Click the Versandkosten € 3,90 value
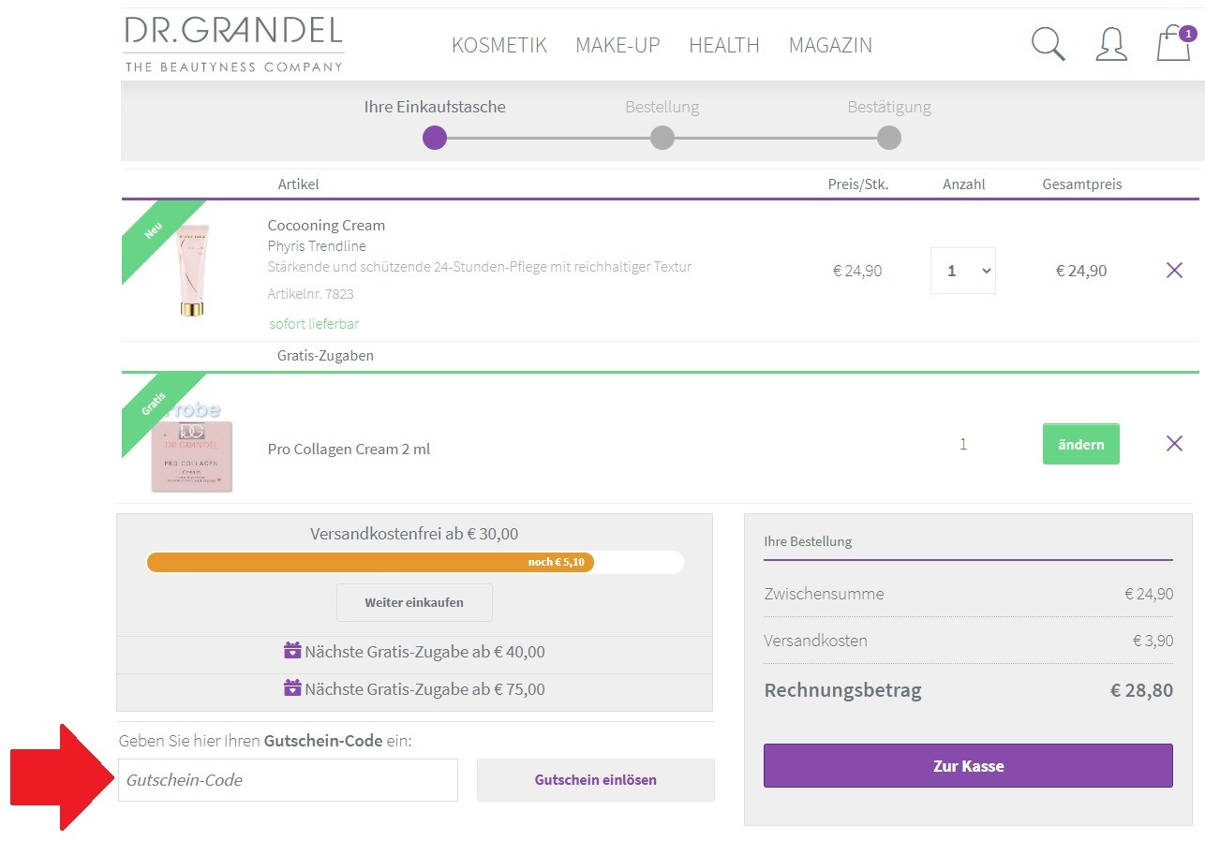 click(1153, 641)
